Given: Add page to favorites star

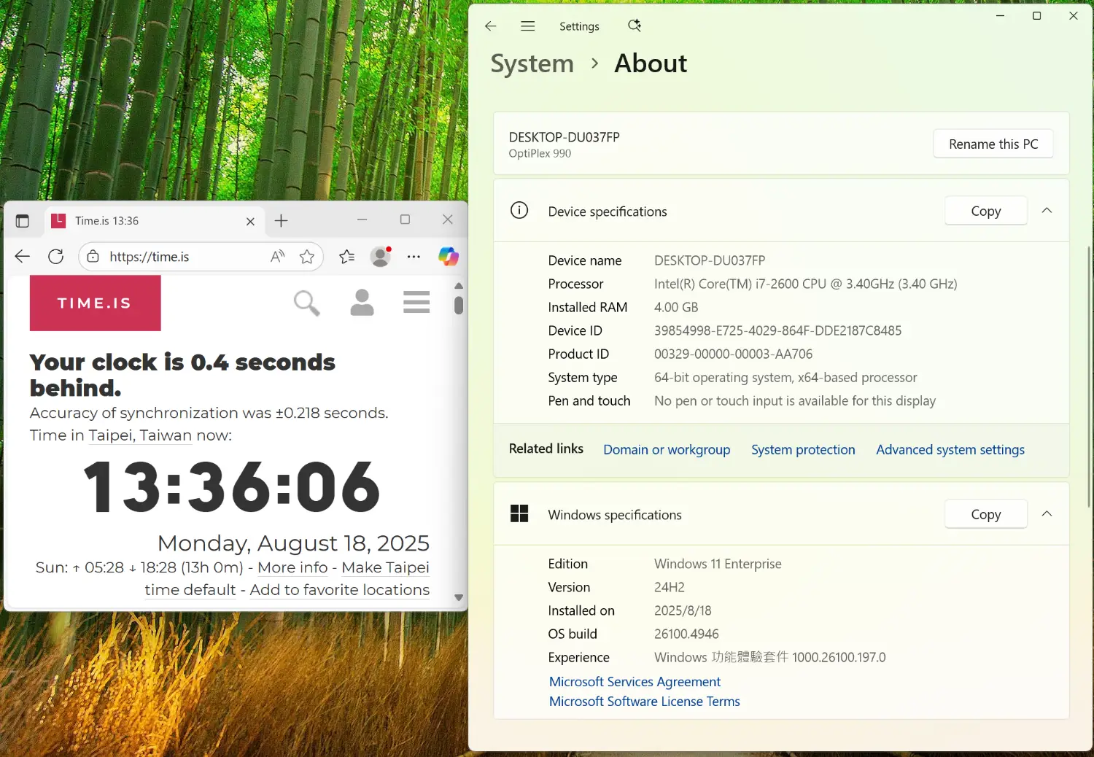Looking at the screenshot, I should pos(307,256).
